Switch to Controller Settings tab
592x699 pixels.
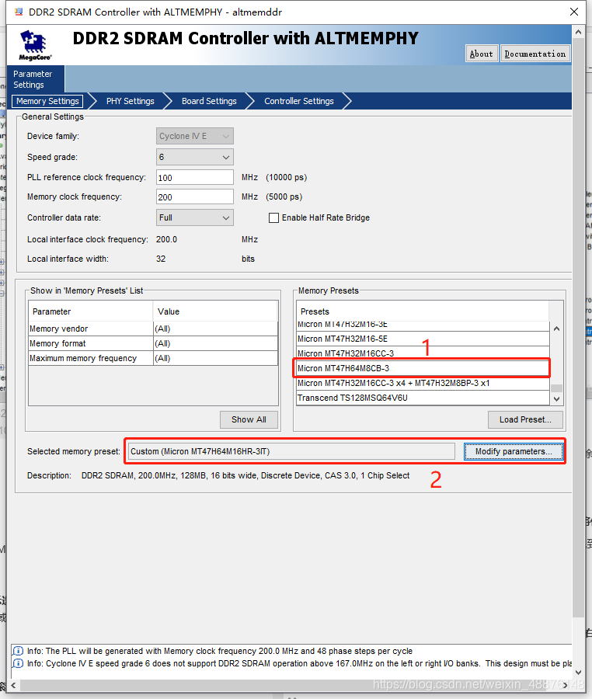pyautogui.click(x=298, y=101)
